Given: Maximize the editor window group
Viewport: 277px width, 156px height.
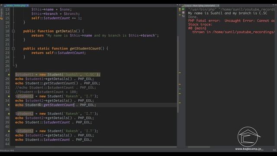Looking at the screenshot, I should 180,5.
